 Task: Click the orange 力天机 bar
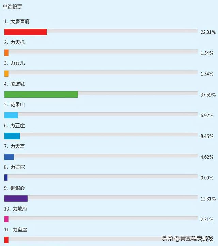point(6,53)
